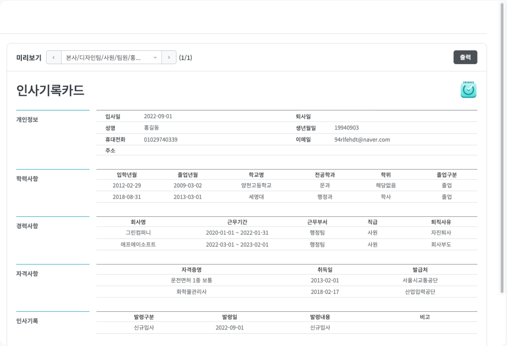Screen dimensions: 507x346
Task: Click the 인사기록 section label
Action: 27,321
